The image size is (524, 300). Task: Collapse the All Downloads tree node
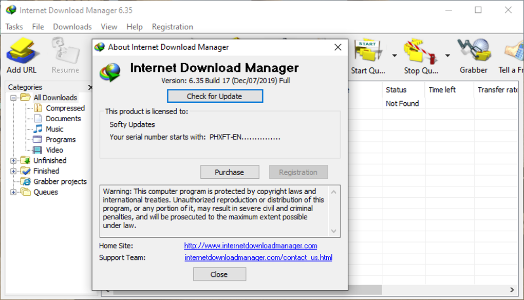coord(13,98)
